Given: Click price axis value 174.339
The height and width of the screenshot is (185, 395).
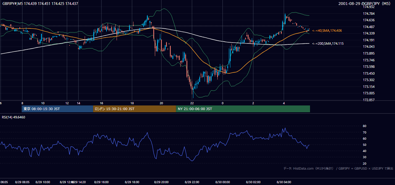Looking at the screenshot, I should pos(369,33).
